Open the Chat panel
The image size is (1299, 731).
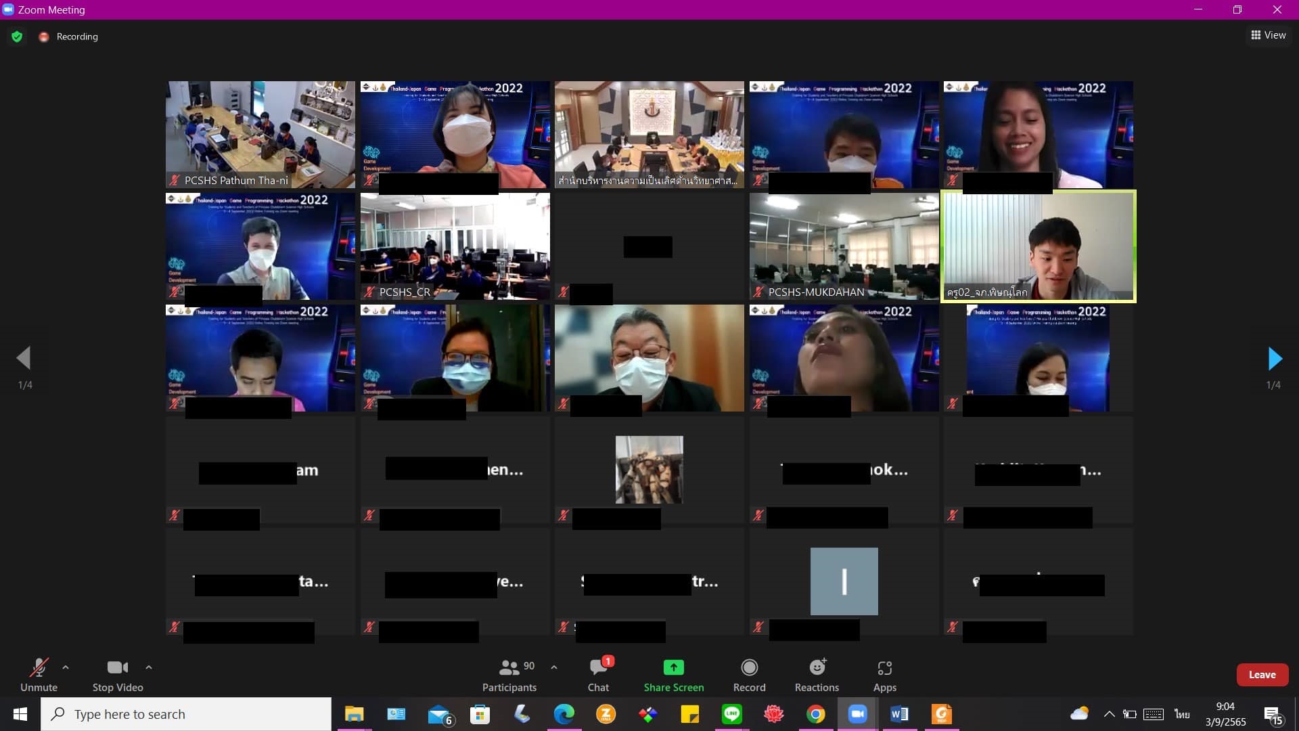(598, 675)
